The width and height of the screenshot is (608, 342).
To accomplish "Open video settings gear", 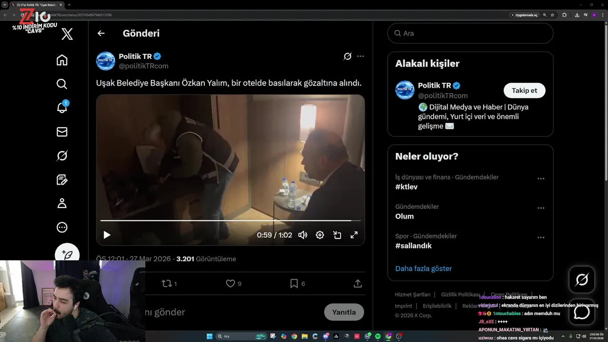I will pos(320,235).
